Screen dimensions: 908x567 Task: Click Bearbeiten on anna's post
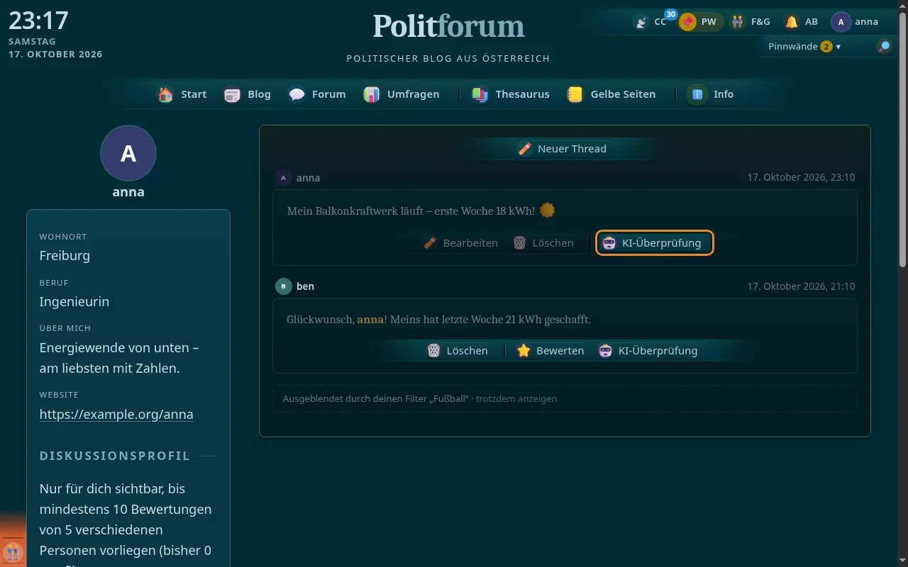(460, 243)
